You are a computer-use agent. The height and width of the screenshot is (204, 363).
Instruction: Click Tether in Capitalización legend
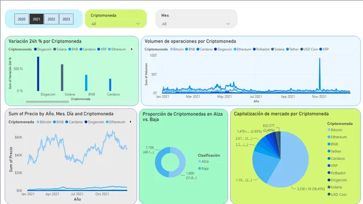tap(334, 151)
